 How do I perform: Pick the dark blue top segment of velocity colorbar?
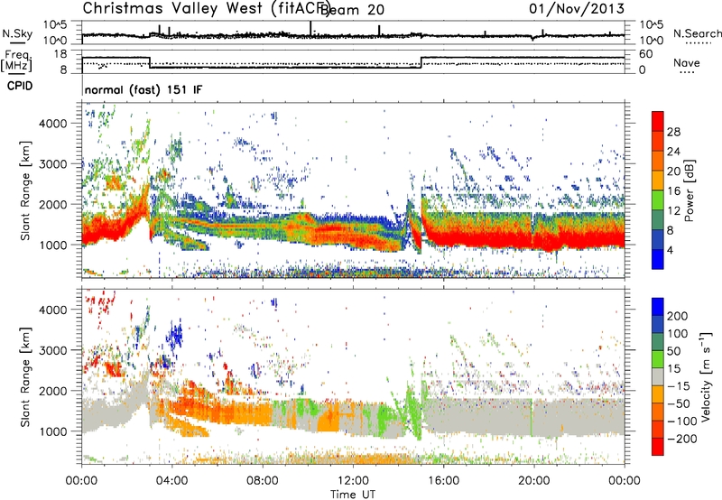(658, 307)
